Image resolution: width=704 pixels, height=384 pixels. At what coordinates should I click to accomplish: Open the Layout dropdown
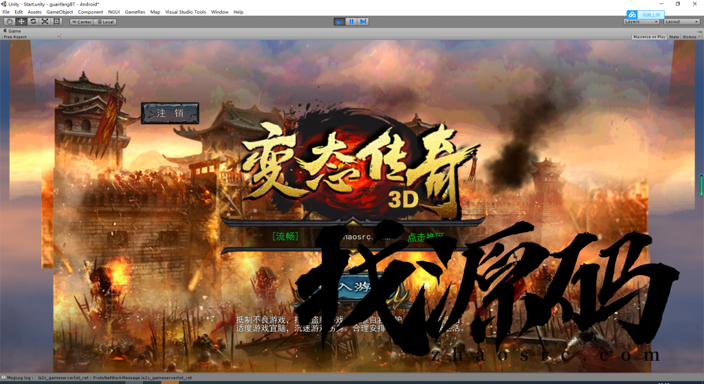[x=681, y=21]
